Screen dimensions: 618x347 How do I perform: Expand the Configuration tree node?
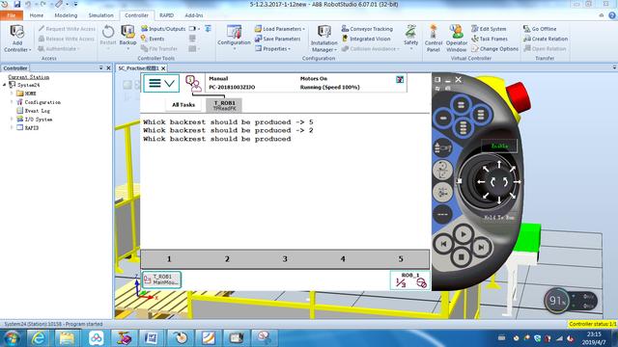[x=12, y=102]
